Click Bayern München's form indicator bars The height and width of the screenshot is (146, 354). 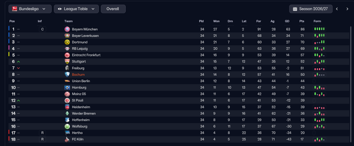click(319, 29)
